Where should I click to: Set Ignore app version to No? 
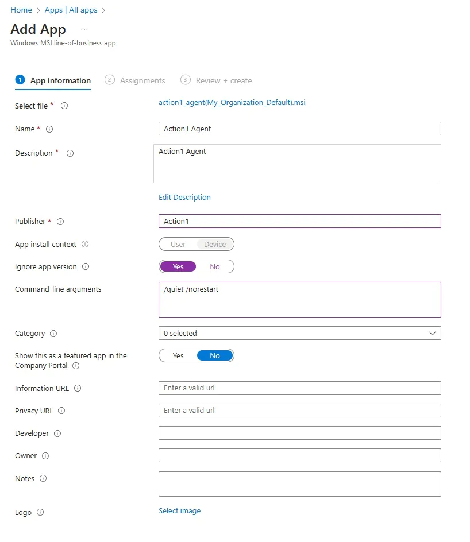[x=215, y=266]
